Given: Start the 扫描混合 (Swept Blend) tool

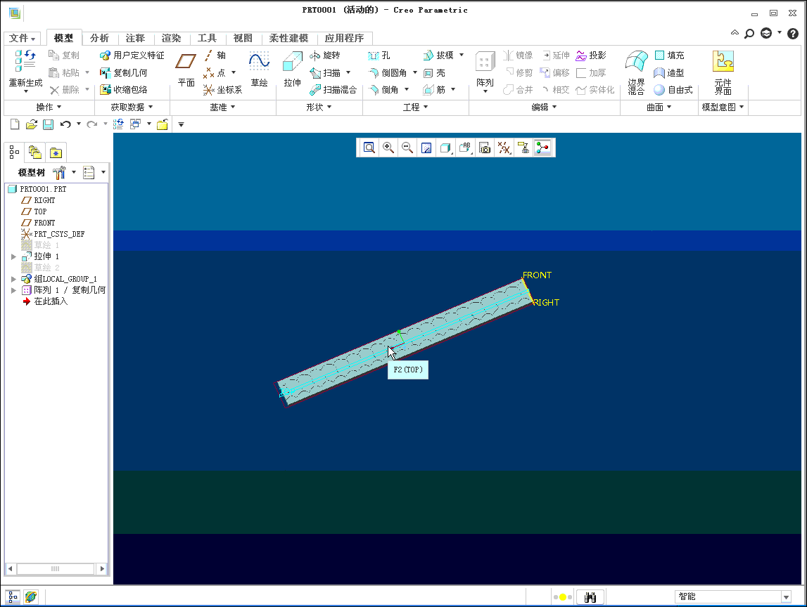Looking at the screenshot, I should (x=333, y=90).
